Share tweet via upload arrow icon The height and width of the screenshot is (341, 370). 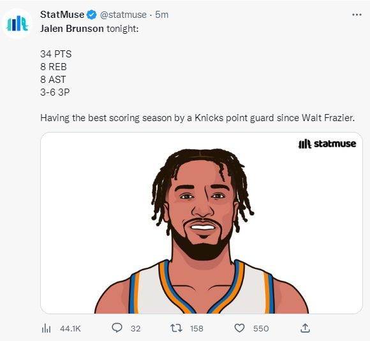click(305, 328)
